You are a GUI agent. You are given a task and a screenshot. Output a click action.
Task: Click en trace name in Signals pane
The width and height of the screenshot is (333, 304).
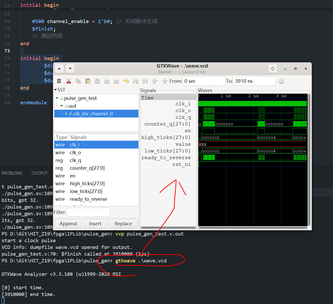[188, 131]
